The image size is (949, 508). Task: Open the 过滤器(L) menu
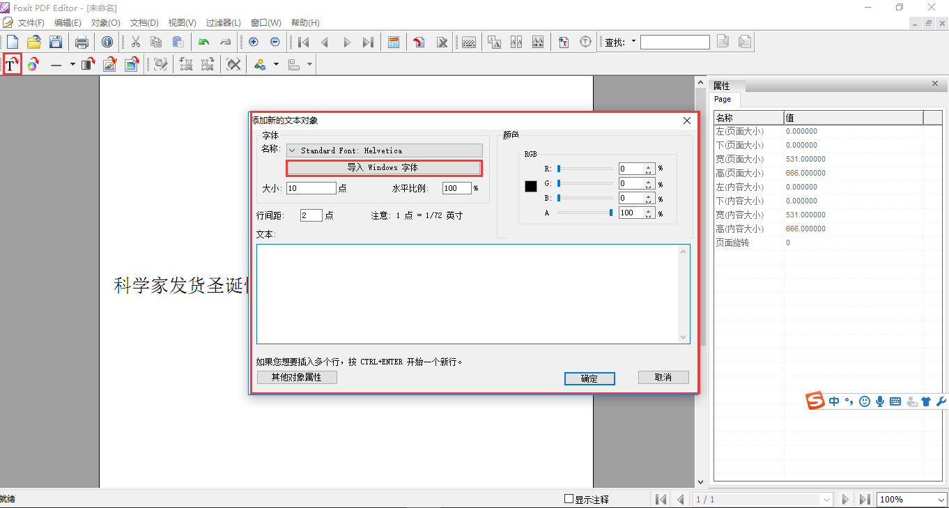click(x=224, y=23)
